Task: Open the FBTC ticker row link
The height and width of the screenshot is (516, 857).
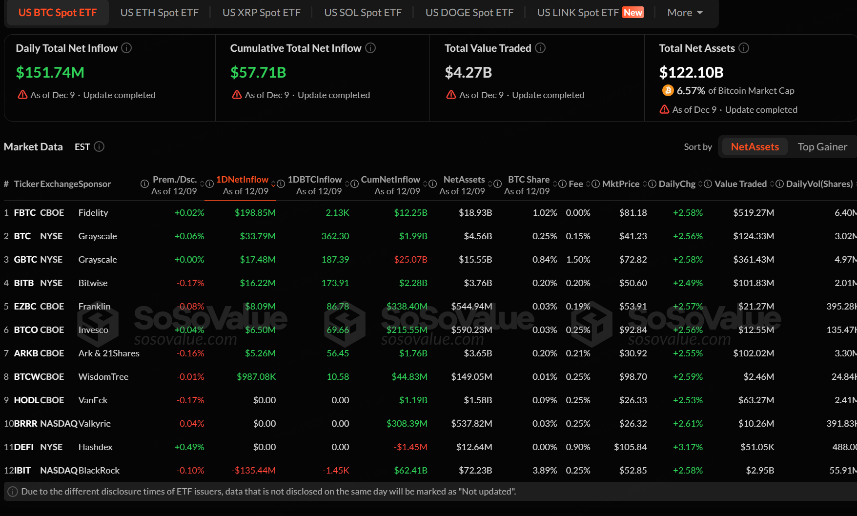Action: [x=25, y=213]
